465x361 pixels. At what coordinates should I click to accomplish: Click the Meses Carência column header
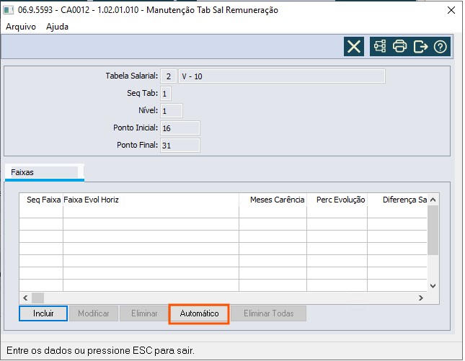click(273, 200)
